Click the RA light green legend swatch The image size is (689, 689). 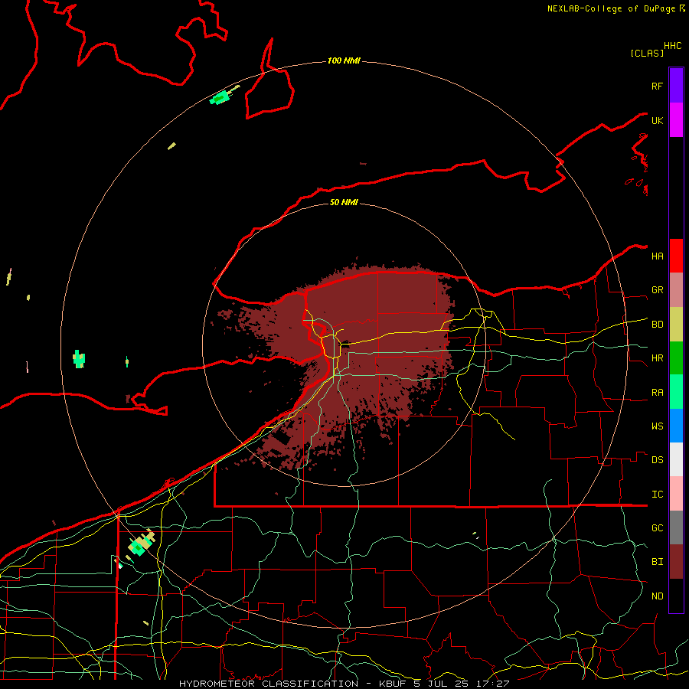(x=676, y=392)
